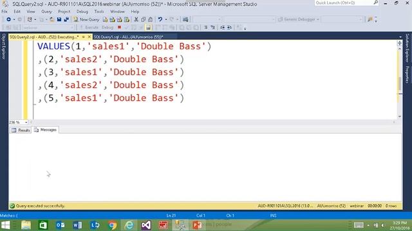412x231 pixels.
Task: Navigate backward using the blue arrow icon
Action: tap(8, 19)
